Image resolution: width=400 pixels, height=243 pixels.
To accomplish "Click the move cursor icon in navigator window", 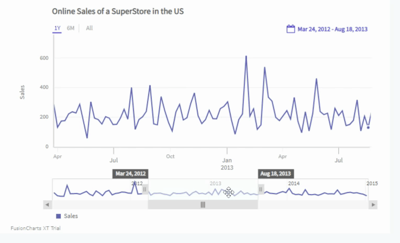I will pos(229,192).
